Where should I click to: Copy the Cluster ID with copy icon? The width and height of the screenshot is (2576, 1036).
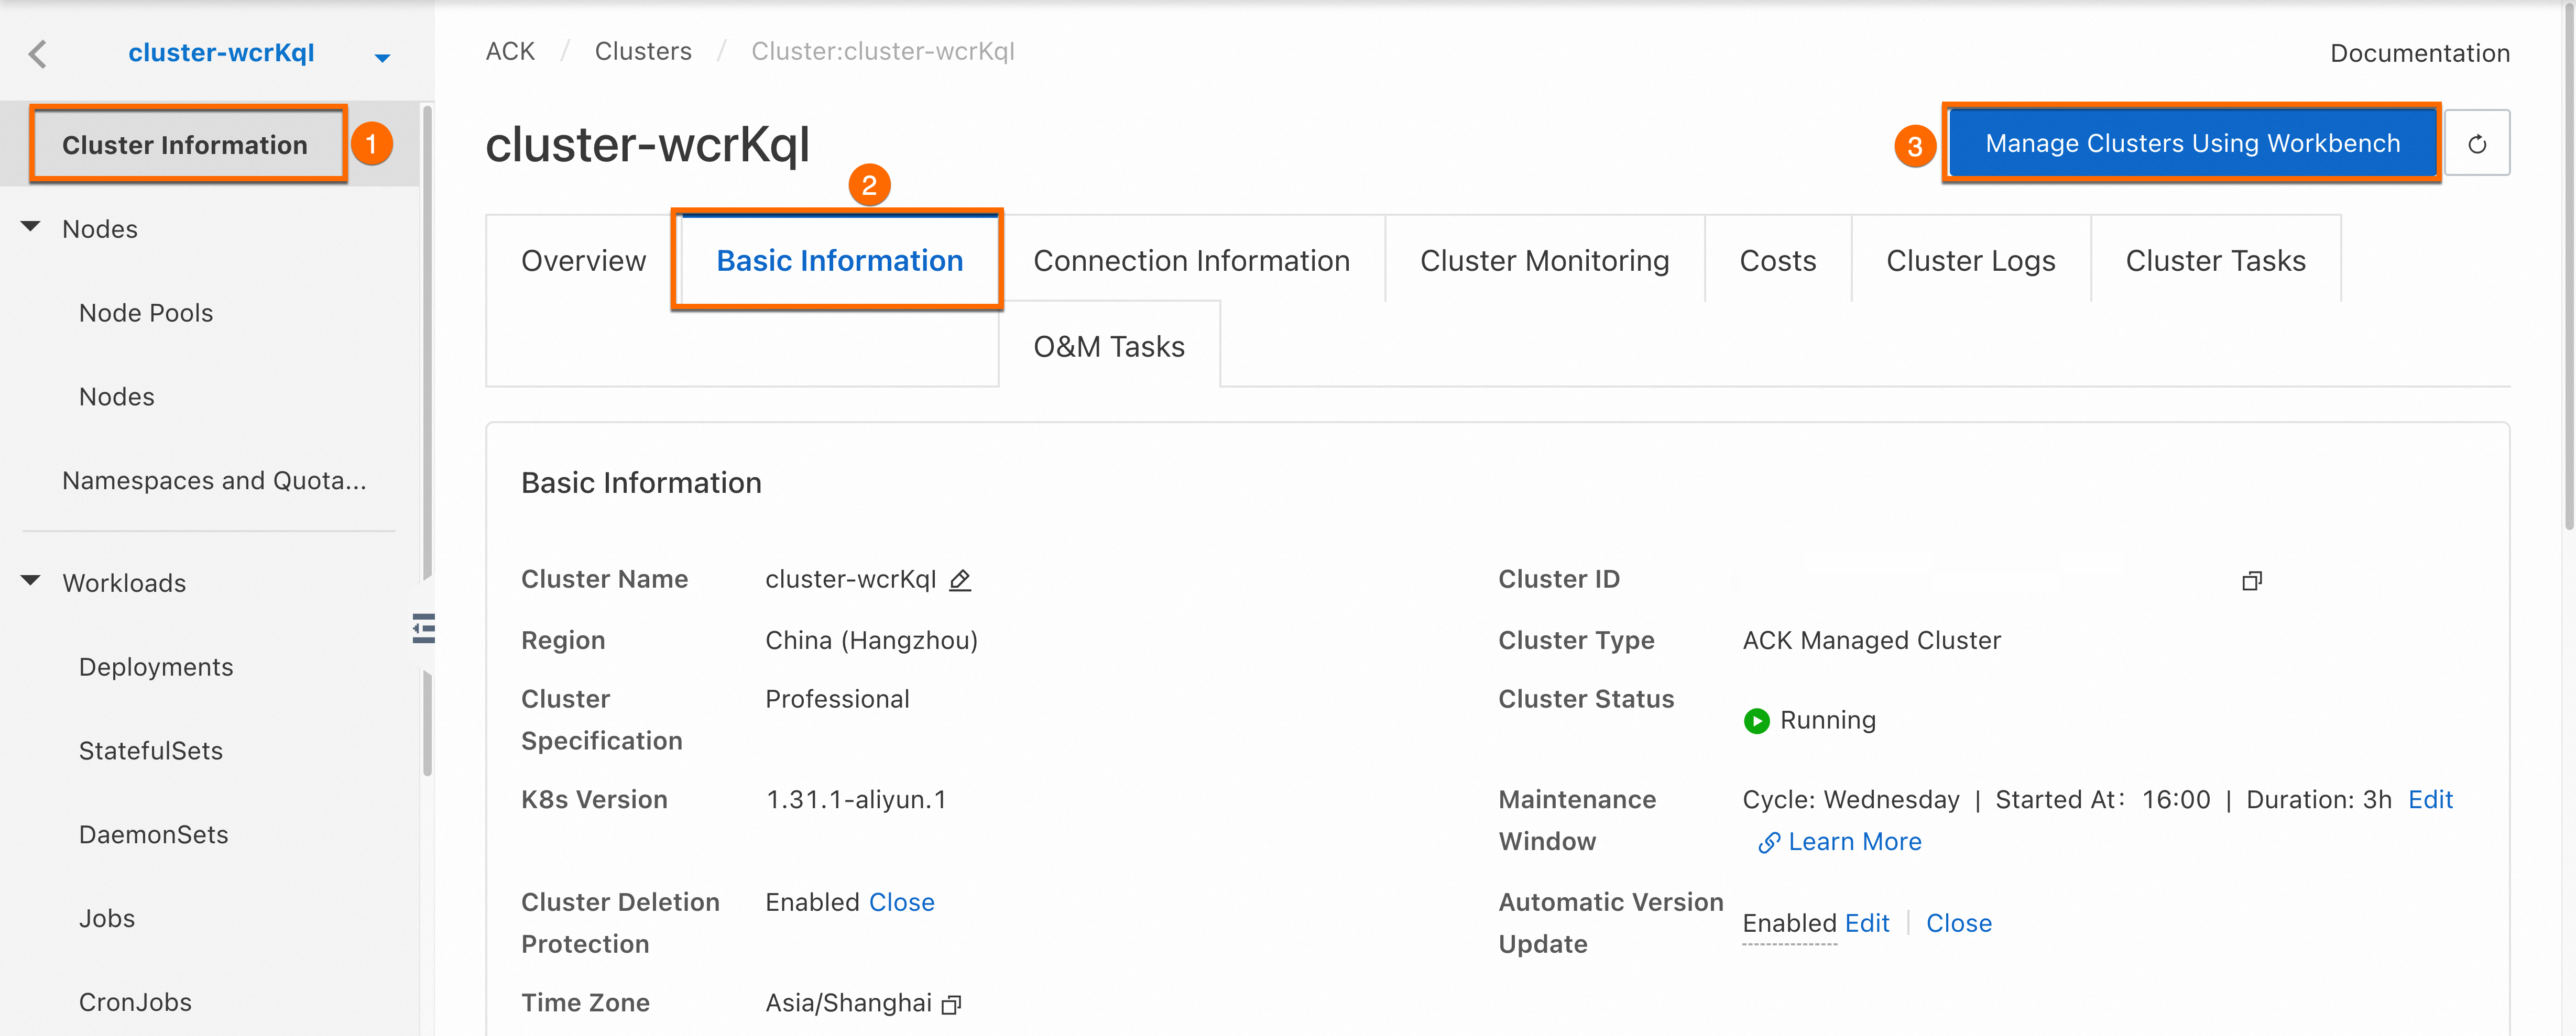click(2252, 581)
